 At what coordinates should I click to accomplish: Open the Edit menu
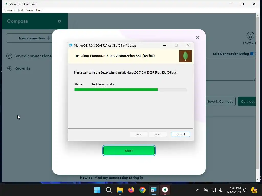click(20, 10)
